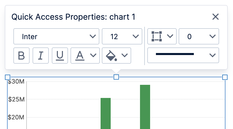Toggle Bold text formatting
233x129 pixels.
coord(21,56)
